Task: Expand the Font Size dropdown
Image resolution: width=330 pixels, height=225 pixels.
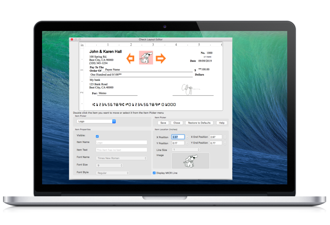Action: click(110, 165)
